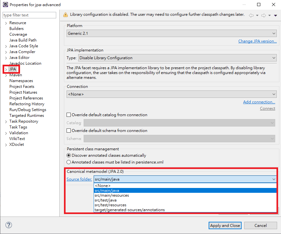
Task: Click the forward navigation arrow icon
Action: pyautogui.click(x=264, y=15)
